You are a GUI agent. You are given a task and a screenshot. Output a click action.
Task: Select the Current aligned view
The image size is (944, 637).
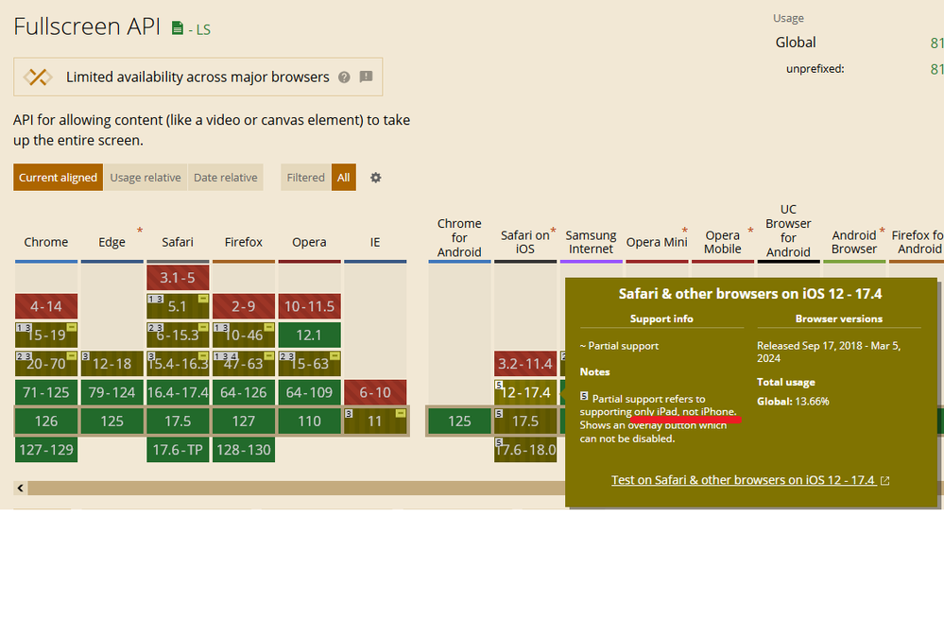click(x=58, y=178)
